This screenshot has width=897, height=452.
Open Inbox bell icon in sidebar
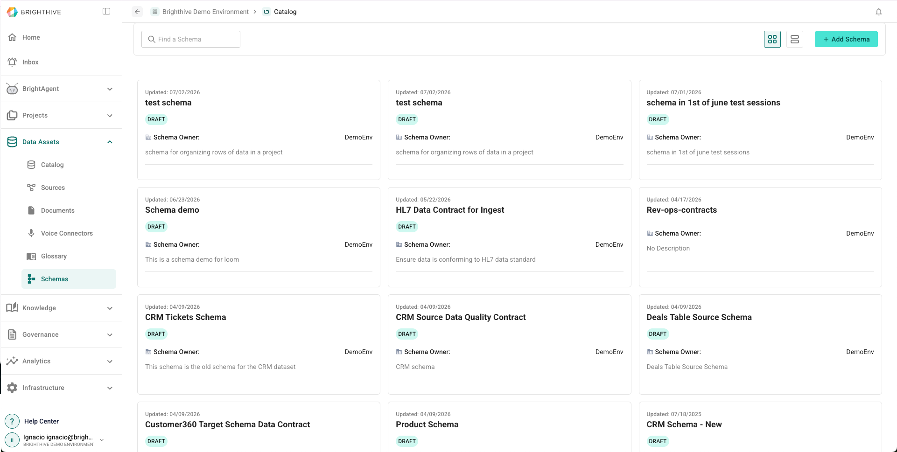[x=13, y=62]
